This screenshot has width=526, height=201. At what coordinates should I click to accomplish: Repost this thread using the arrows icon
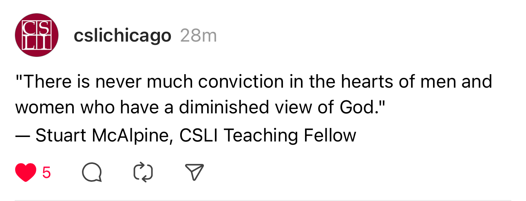[x=143, y=173]
